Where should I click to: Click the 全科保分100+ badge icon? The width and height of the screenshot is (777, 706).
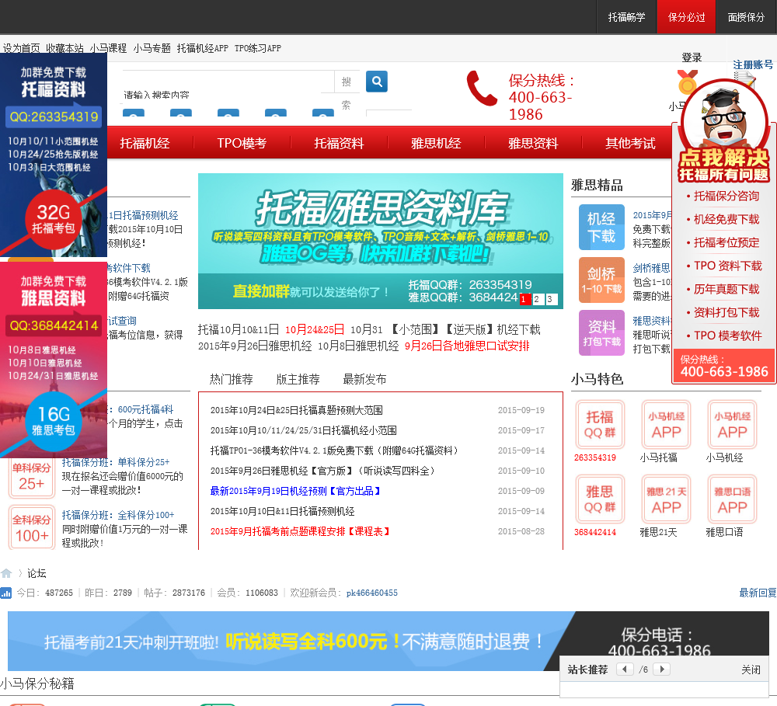click(32, 528)
